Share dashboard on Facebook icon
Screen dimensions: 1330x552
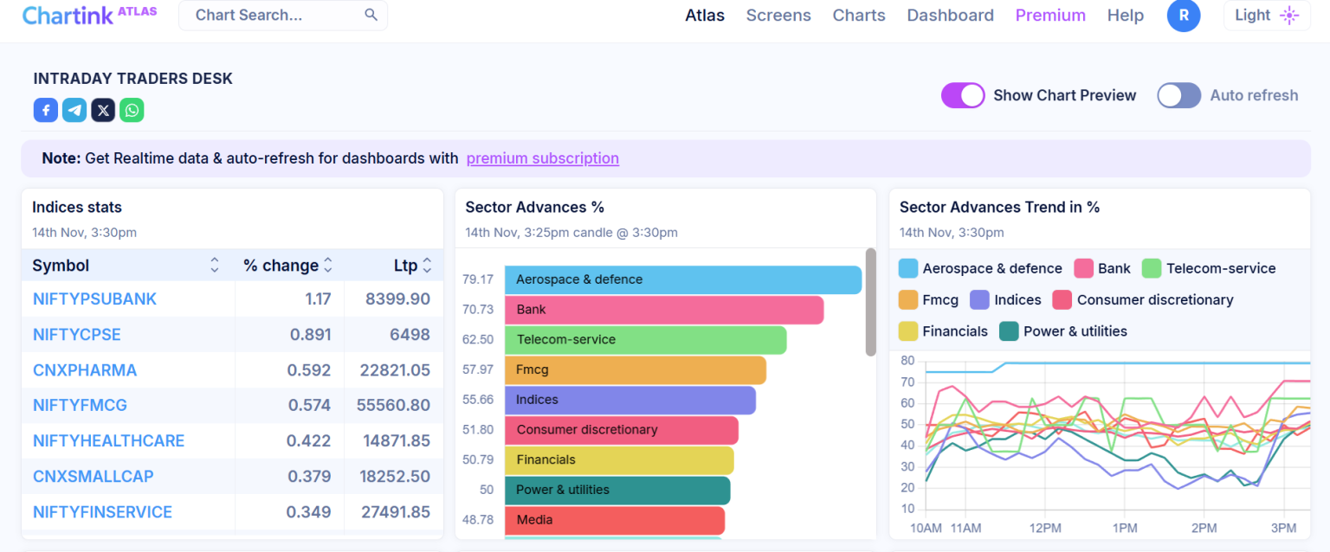point(46,110)
